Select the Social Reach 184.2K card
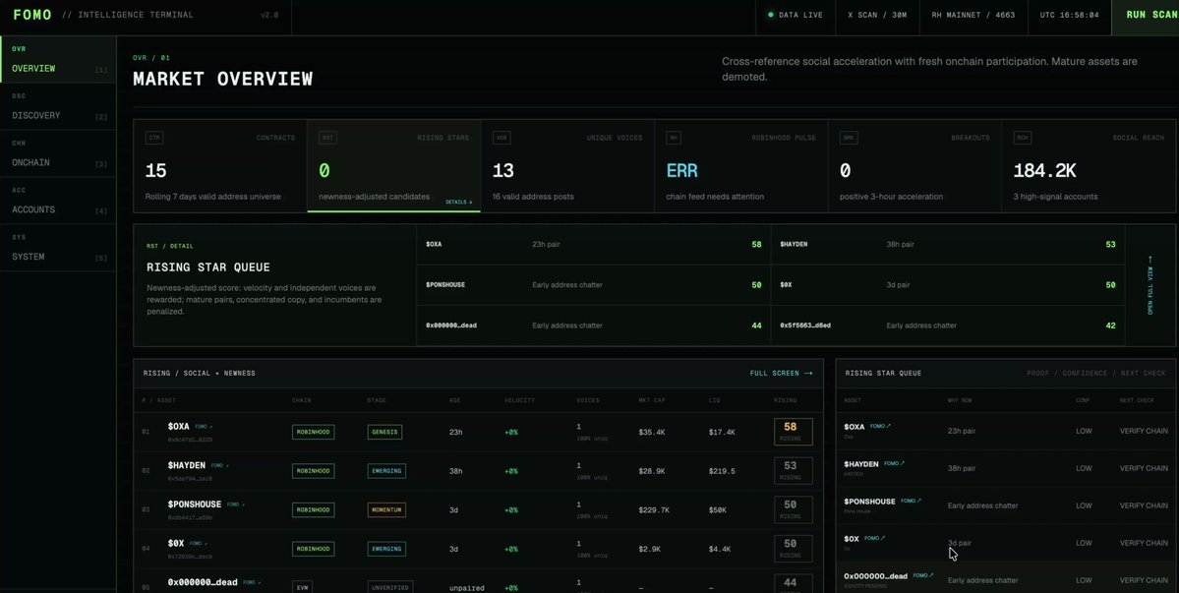1179x593 pixels. (1089, 165)
